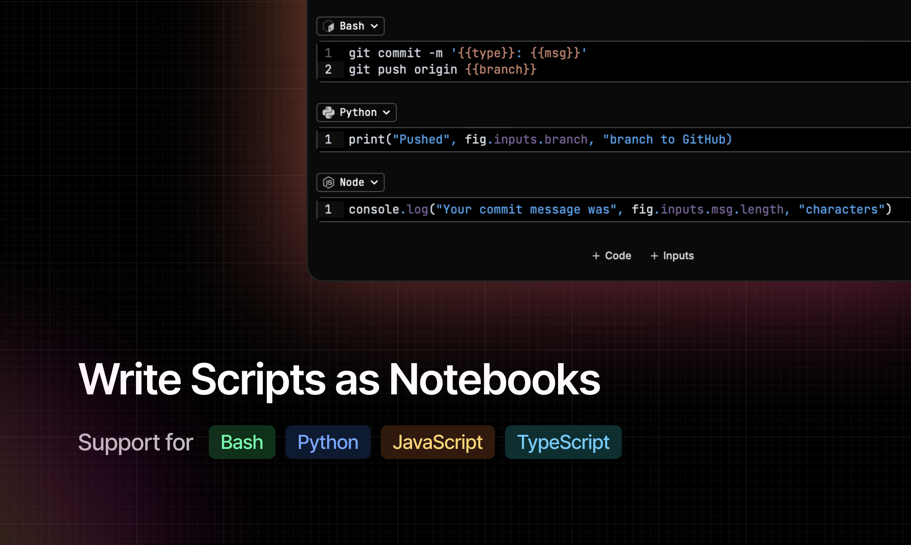Viewport: 911px width, 545px height.
Task: Click the plus icon beside Code
Action: click(596, 256)
